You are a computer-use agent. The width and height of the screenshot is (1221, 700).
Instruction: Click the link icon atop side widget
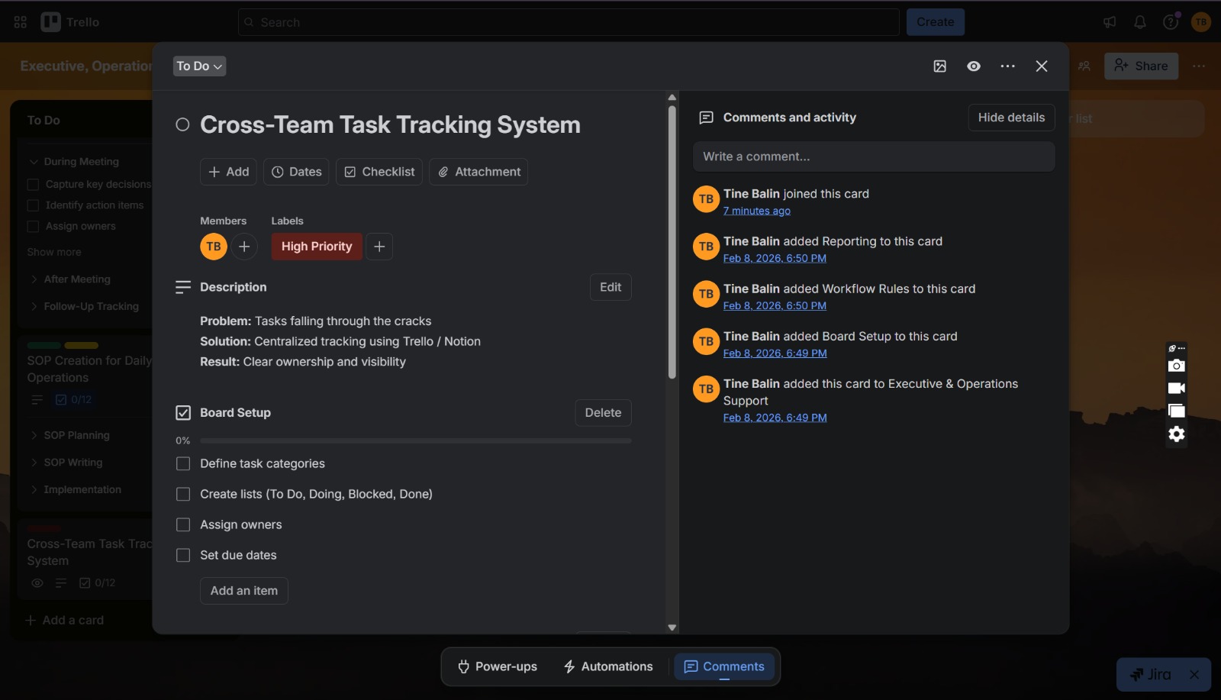[1173, 348]
